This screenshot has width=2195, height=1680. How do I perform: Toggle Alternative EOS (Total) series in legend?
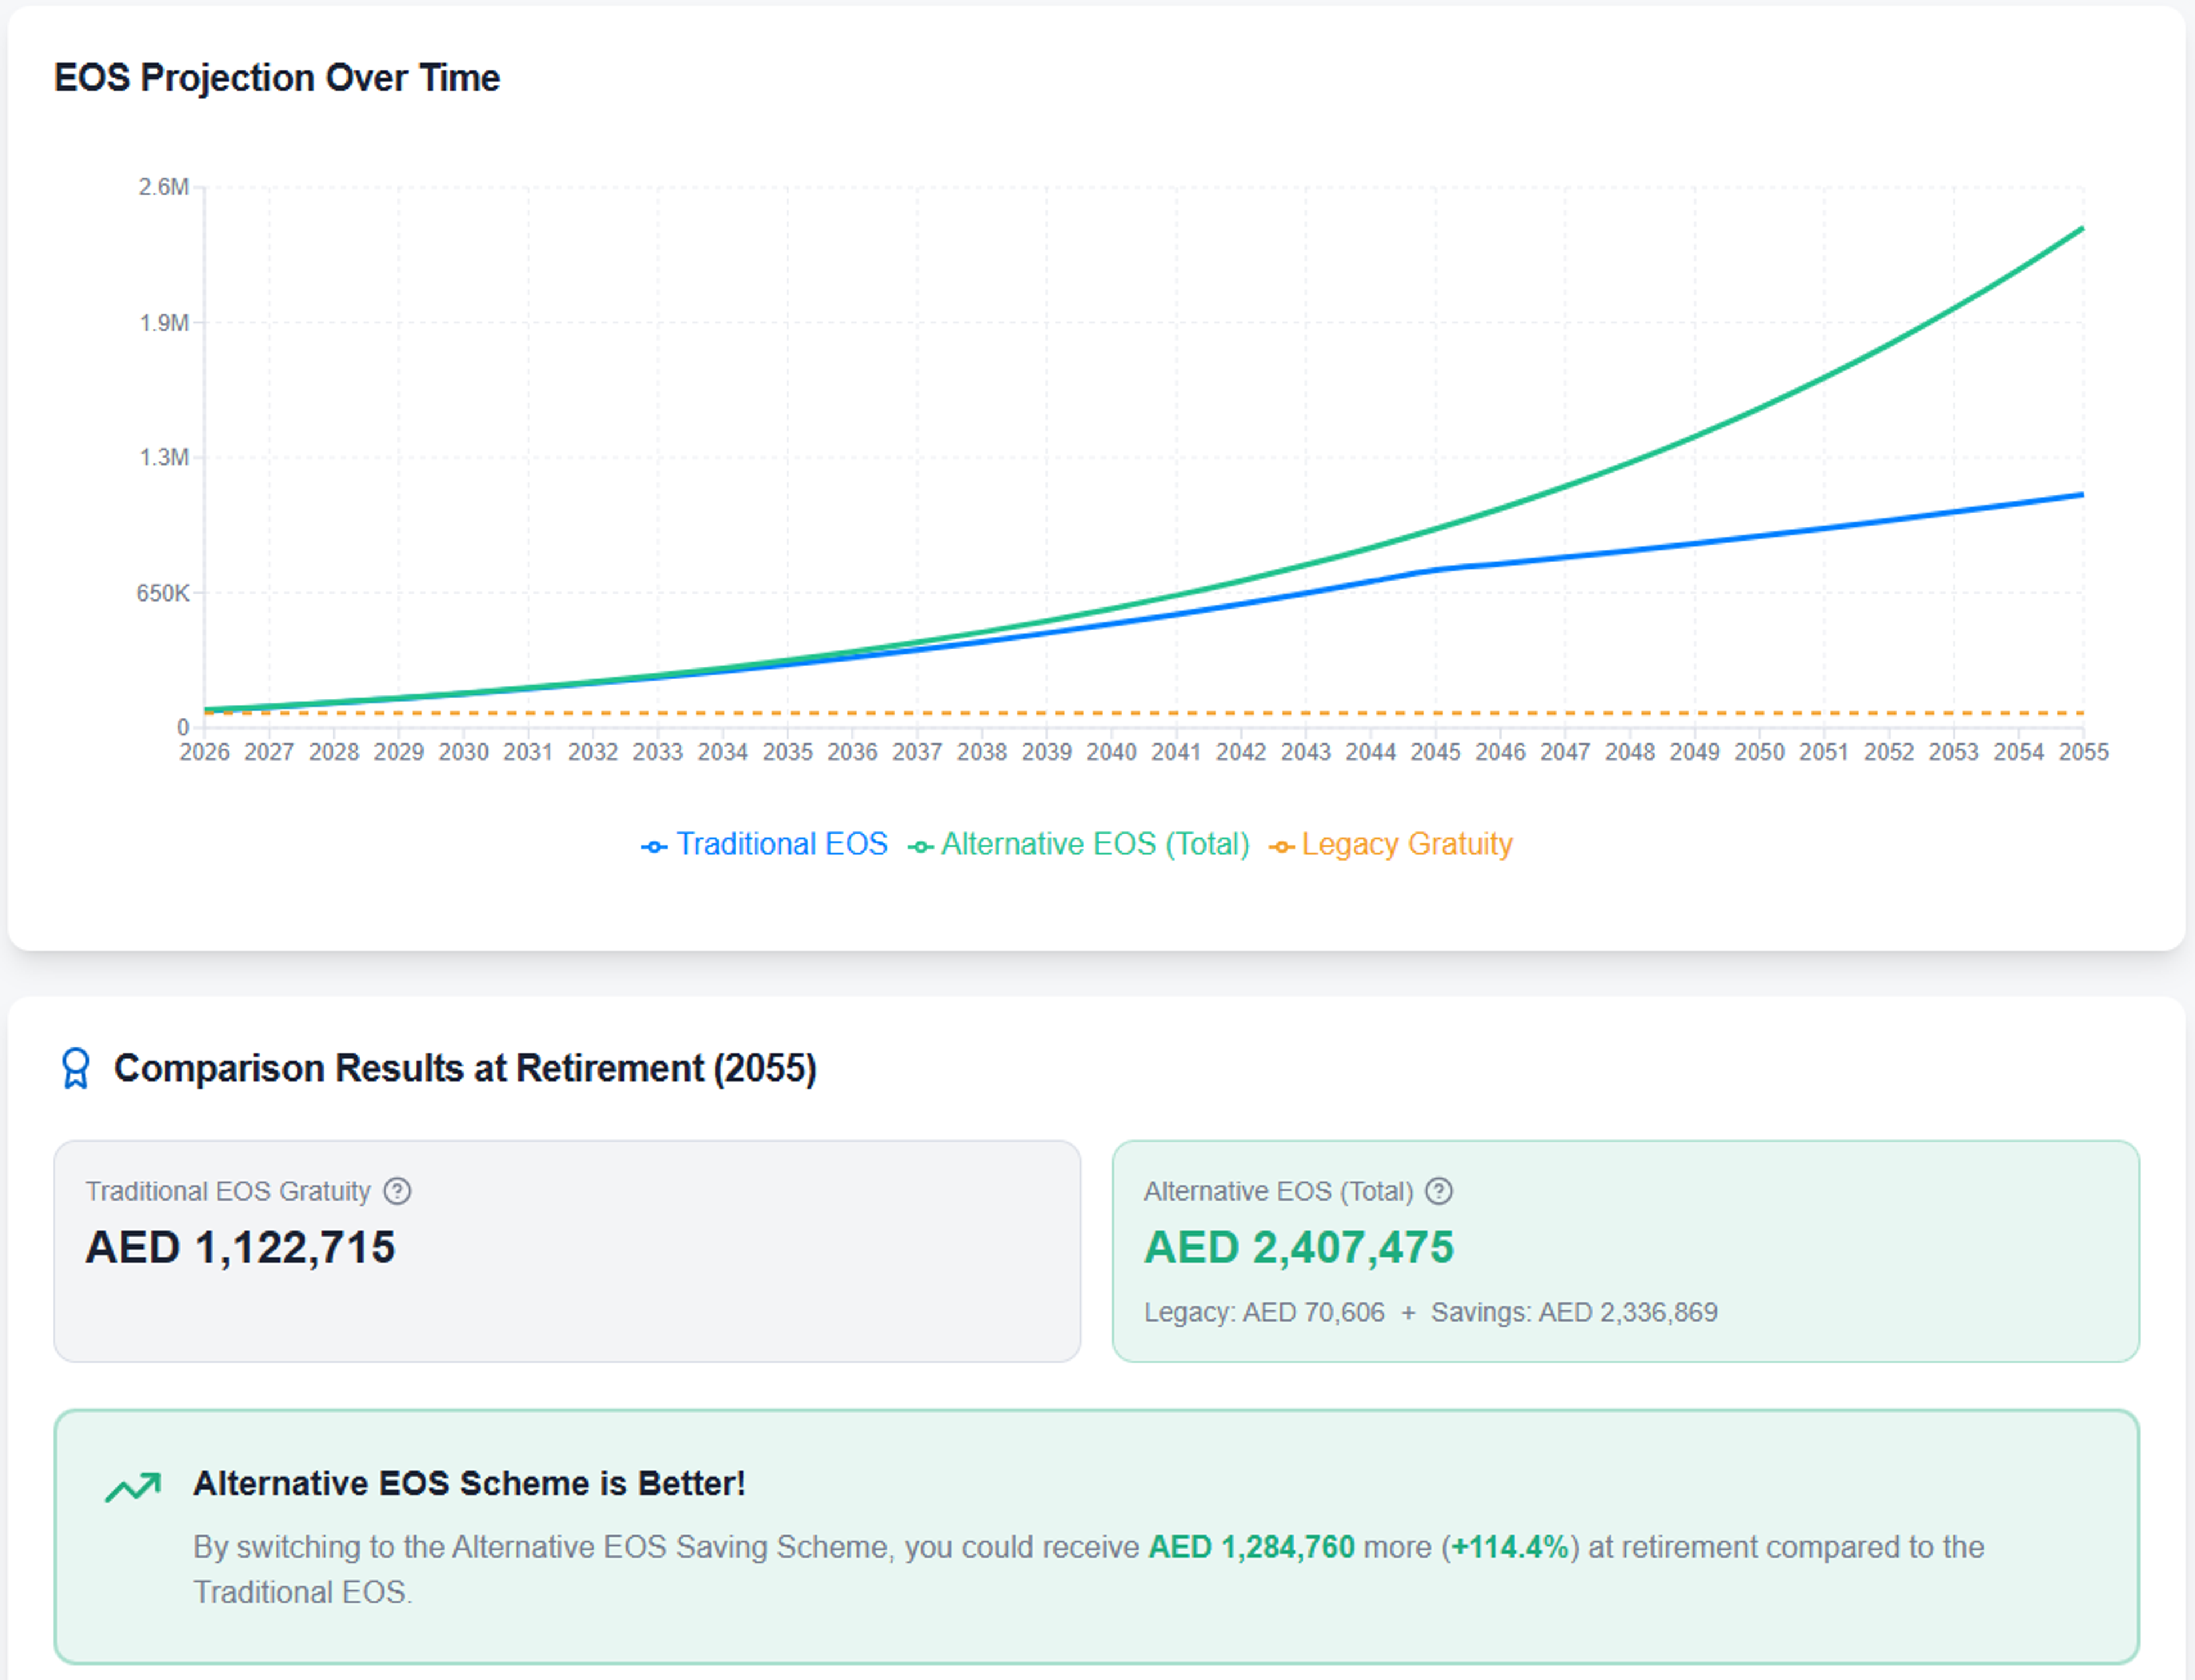pos(1095,844)
